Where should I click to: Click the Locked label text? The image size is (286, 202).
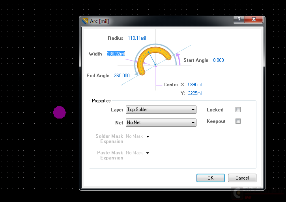point(215,110)
